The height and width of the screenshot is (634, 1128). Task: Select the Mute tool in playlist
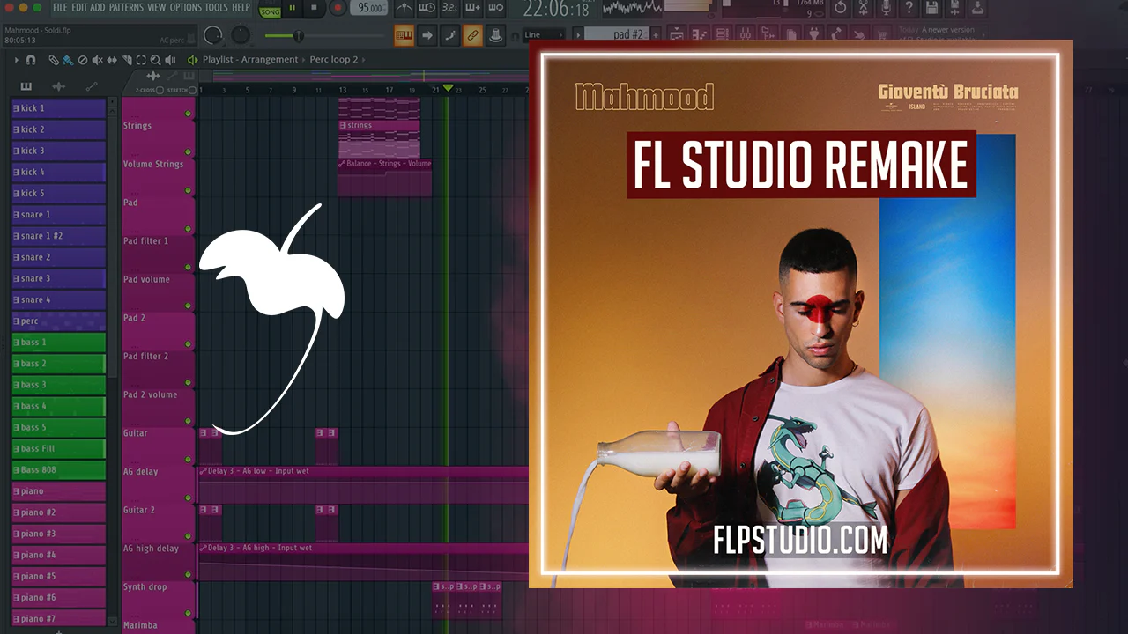(97, 60)
